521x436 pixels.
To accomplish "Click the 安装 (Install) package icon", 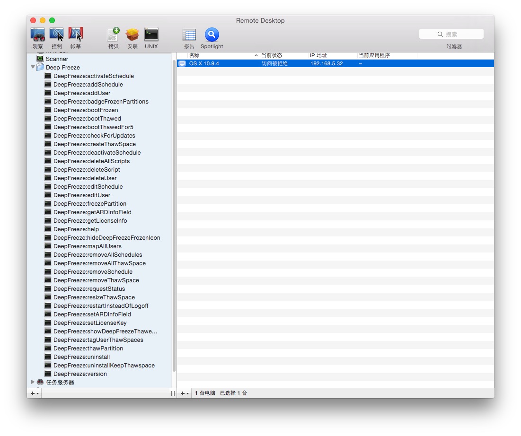I will point(132,35).
